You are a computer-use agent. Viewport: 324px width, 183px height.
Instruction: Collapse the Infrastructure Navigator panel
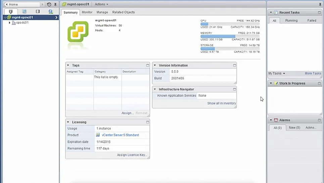tap(155, 89)
